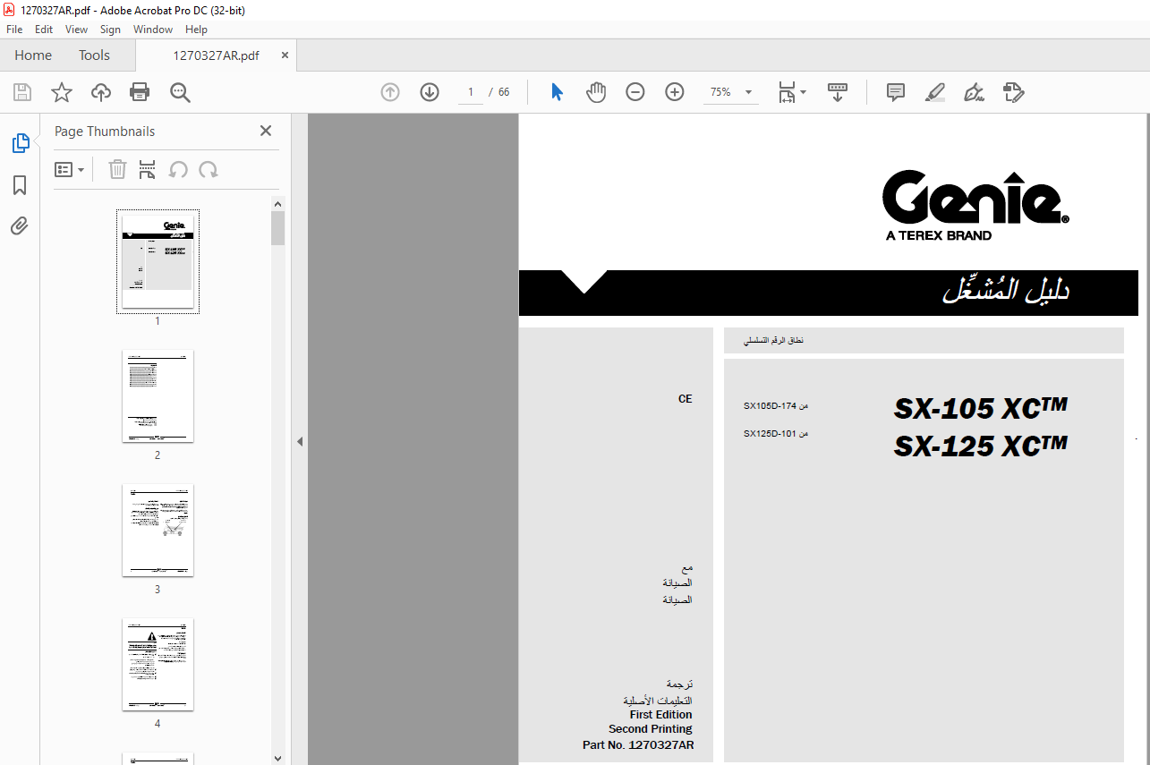Click the Save file icon
The height and width of the screenshot is (765, 1150).
22,92
